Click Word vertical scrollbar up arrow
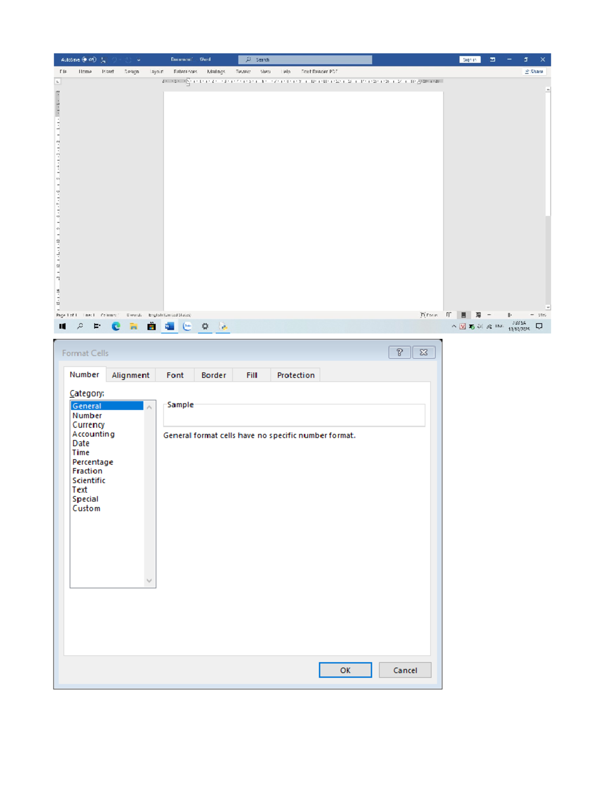605x807 pixels. pos(548,89)
